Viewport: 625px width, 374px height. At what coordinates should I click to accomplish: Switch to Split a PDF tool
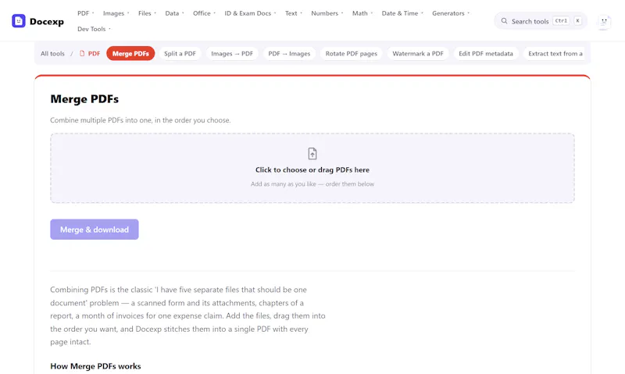point(180,53)
